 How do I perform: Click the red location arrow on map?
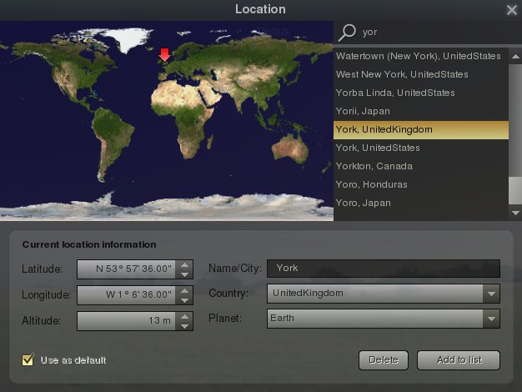165,55
